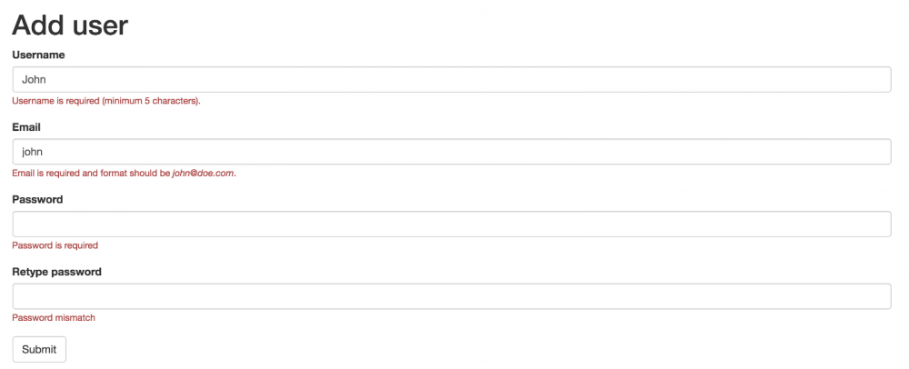
Task: Click 'format should be' in the email error
Action: click(135, 173)
